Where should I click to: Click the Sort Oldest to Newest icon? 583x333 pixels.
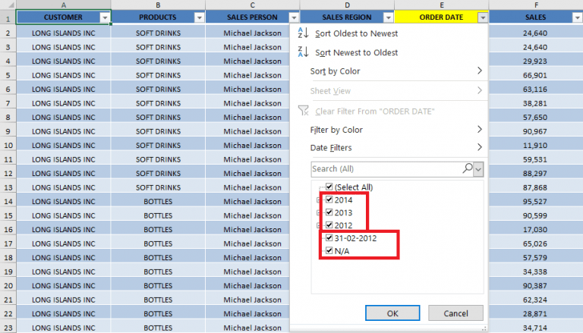tap(303, 33)
